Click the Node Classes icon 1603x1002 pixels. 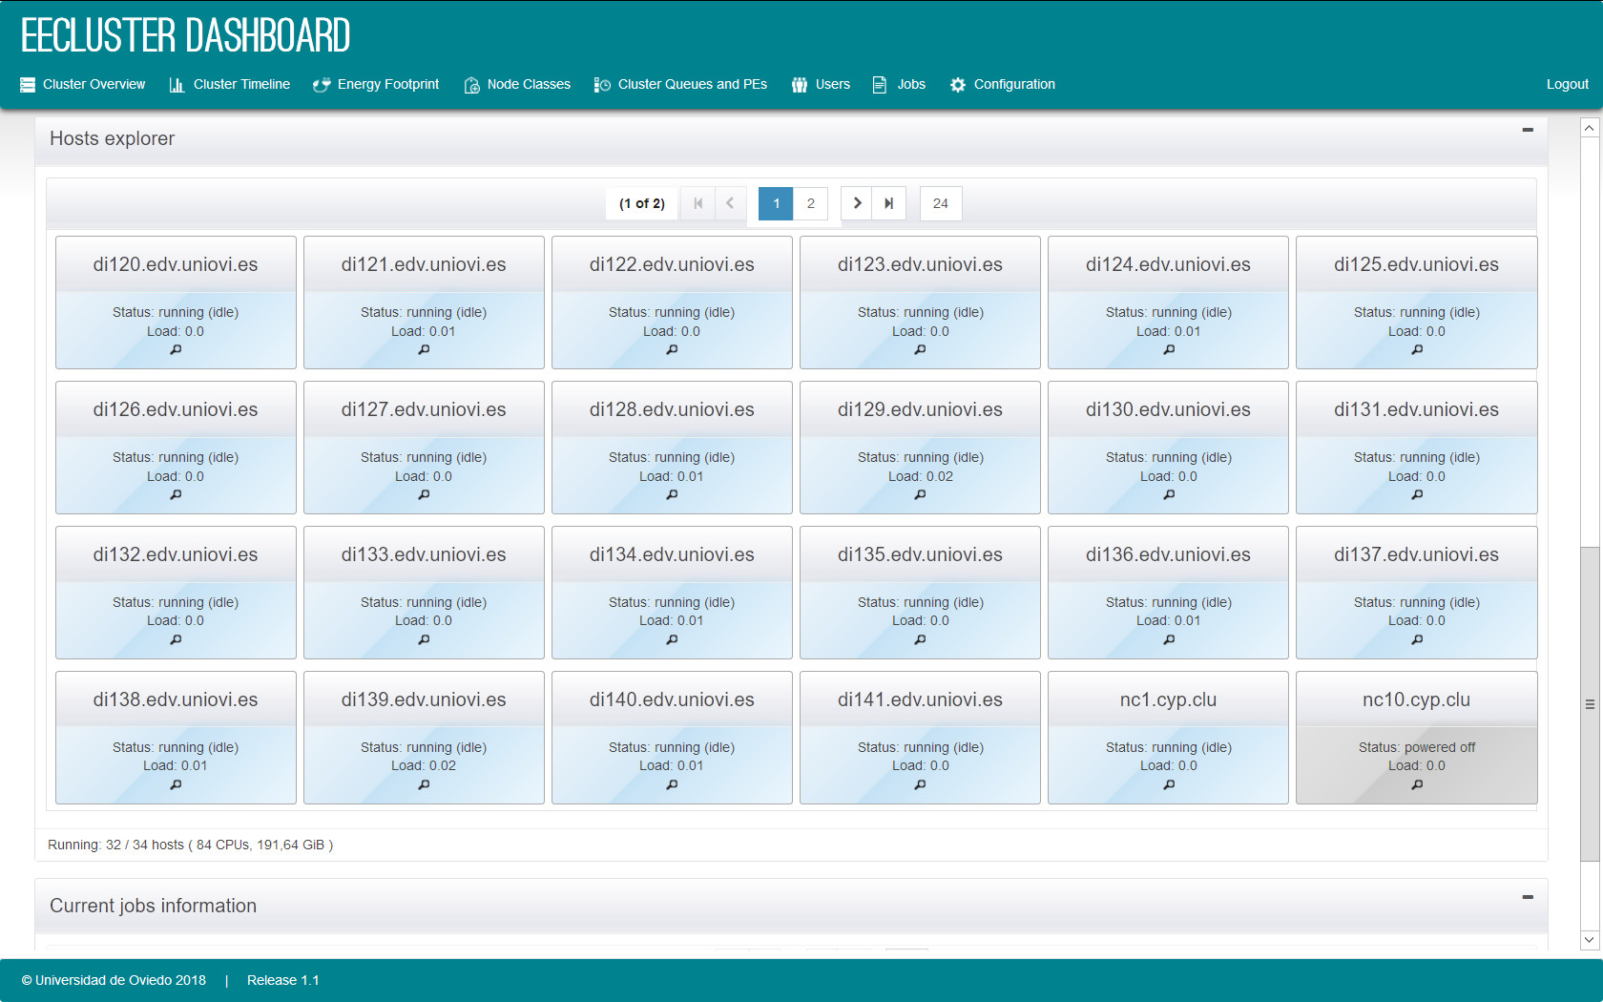[x=471, y=85]
